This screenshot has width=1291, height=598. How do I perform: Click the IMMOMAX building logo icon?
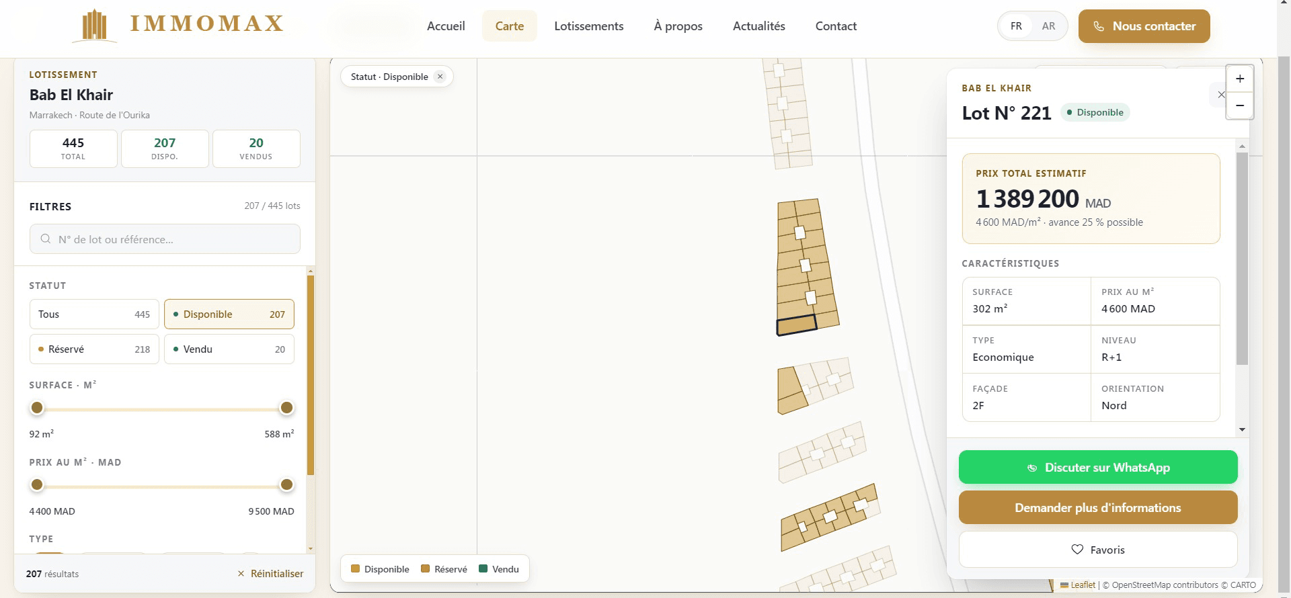(95, 26)
